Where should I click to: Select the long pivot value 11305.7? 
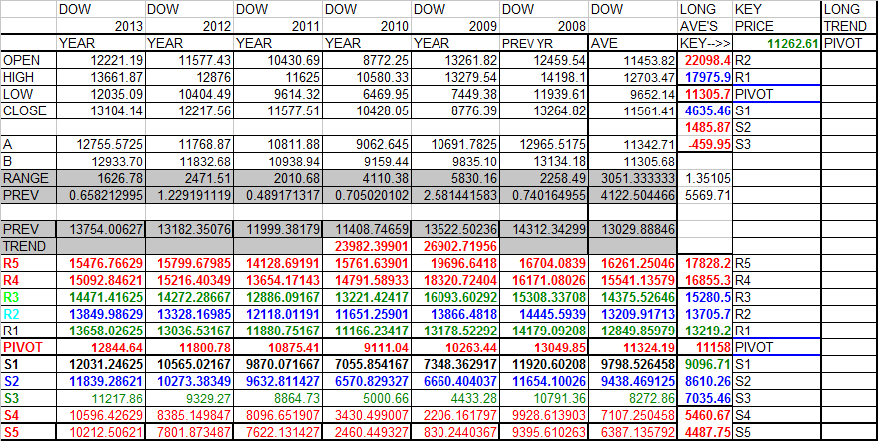(706, 94)
